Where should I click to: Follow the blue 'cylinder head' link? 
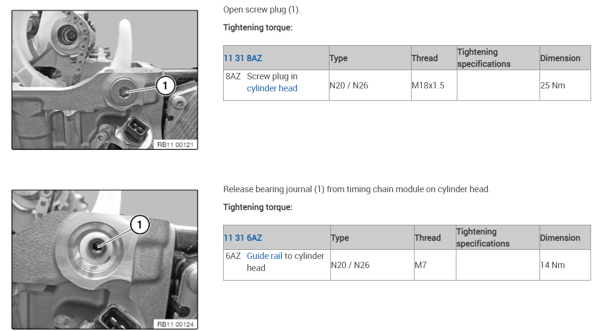point(272,88)
